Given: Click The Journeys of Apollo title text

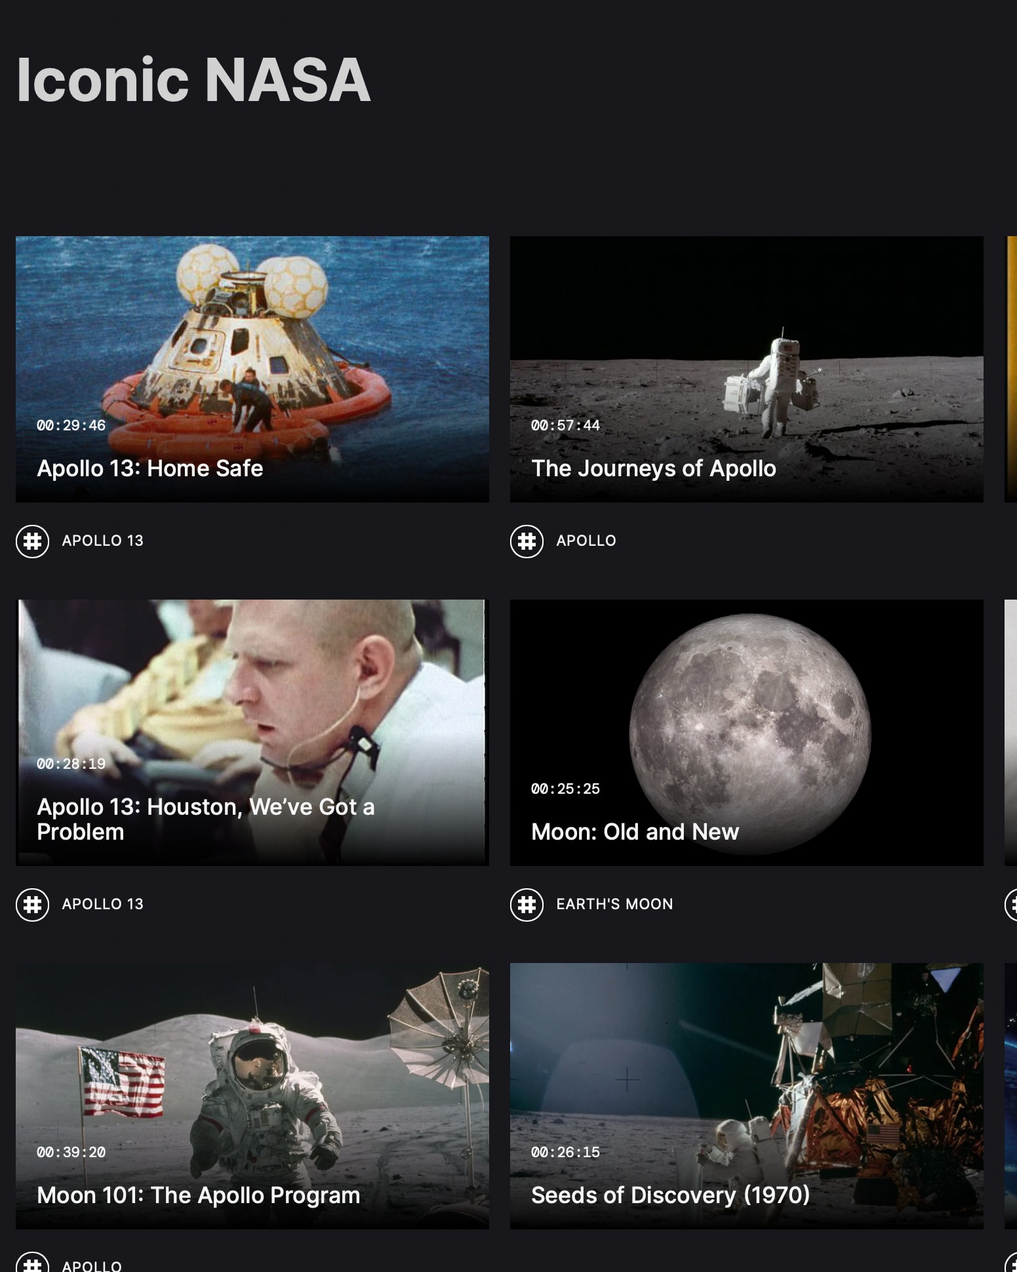Looking at the screenshot, I should pyautogui.click(x=654, y=468).
